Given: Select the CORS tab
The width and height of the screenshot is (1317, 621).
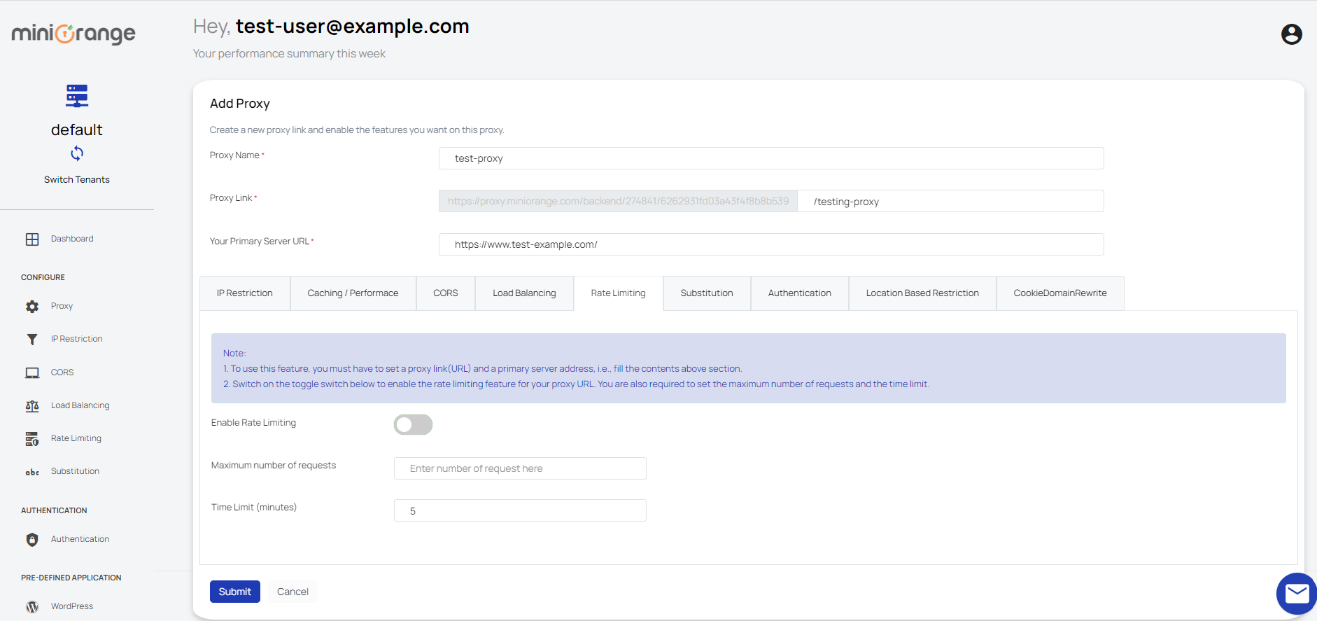Looking at the screenshot, I should [446, 293].
